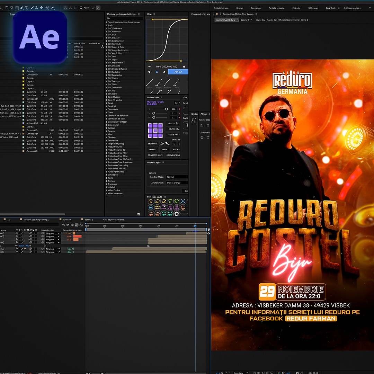Switch to the Predeterminado workspace
Viewport: 374px width, 374px height.
(221, 8)
